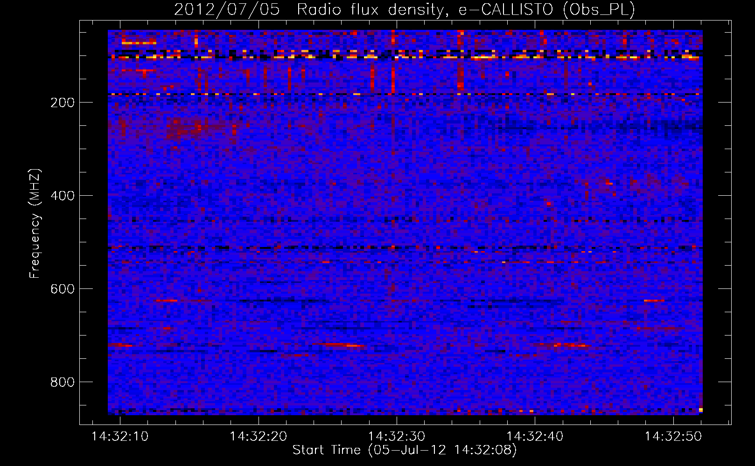
Task: Click the 'Start Time (05-Jul-12 14:32:08)' label
Action: point(405,450)
